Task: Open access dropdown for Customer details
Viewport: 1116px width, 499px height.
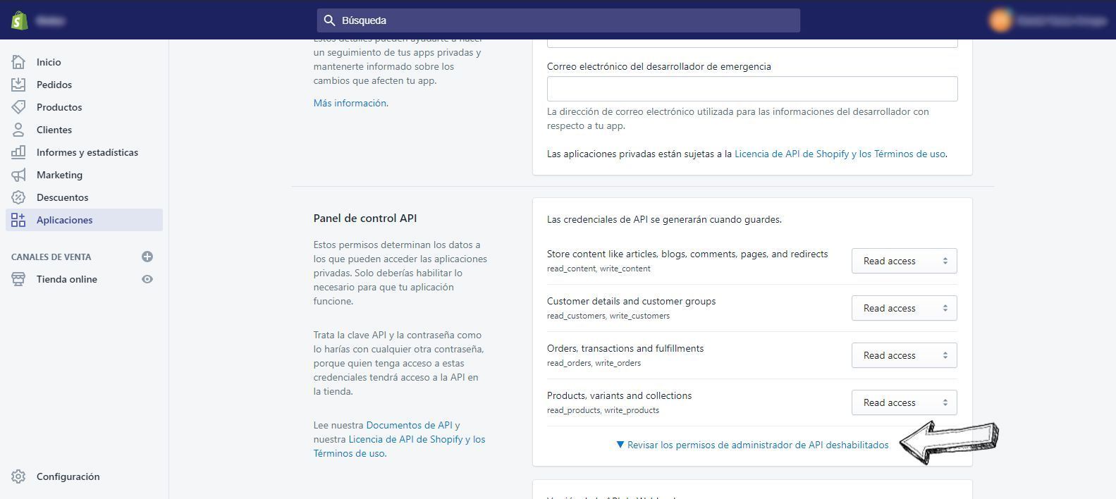Action: (x=904, y=308)
